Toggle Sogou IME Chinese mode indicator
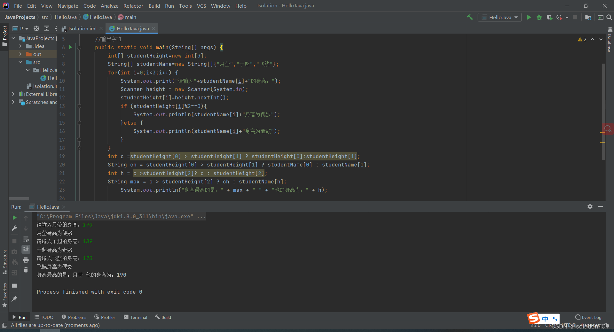This screenshot has width=614, height=332. click(x=545, y=319)
